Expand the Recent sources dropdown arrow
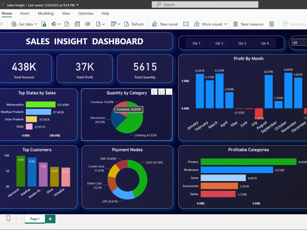307x230 pixels. click(x=103, y=24)
